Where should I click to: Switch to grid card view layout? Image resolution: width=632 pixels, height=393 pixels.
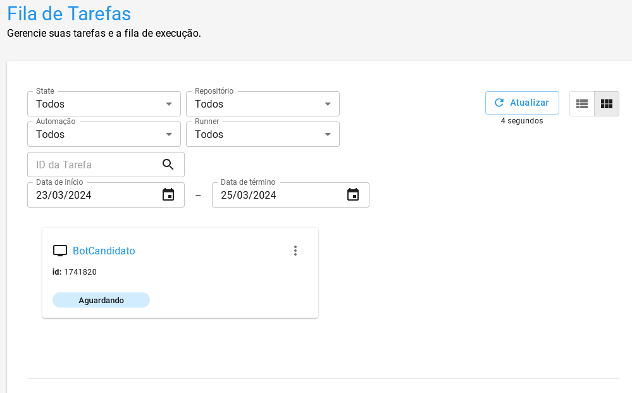pyautogui.click(x=607, y=104)
